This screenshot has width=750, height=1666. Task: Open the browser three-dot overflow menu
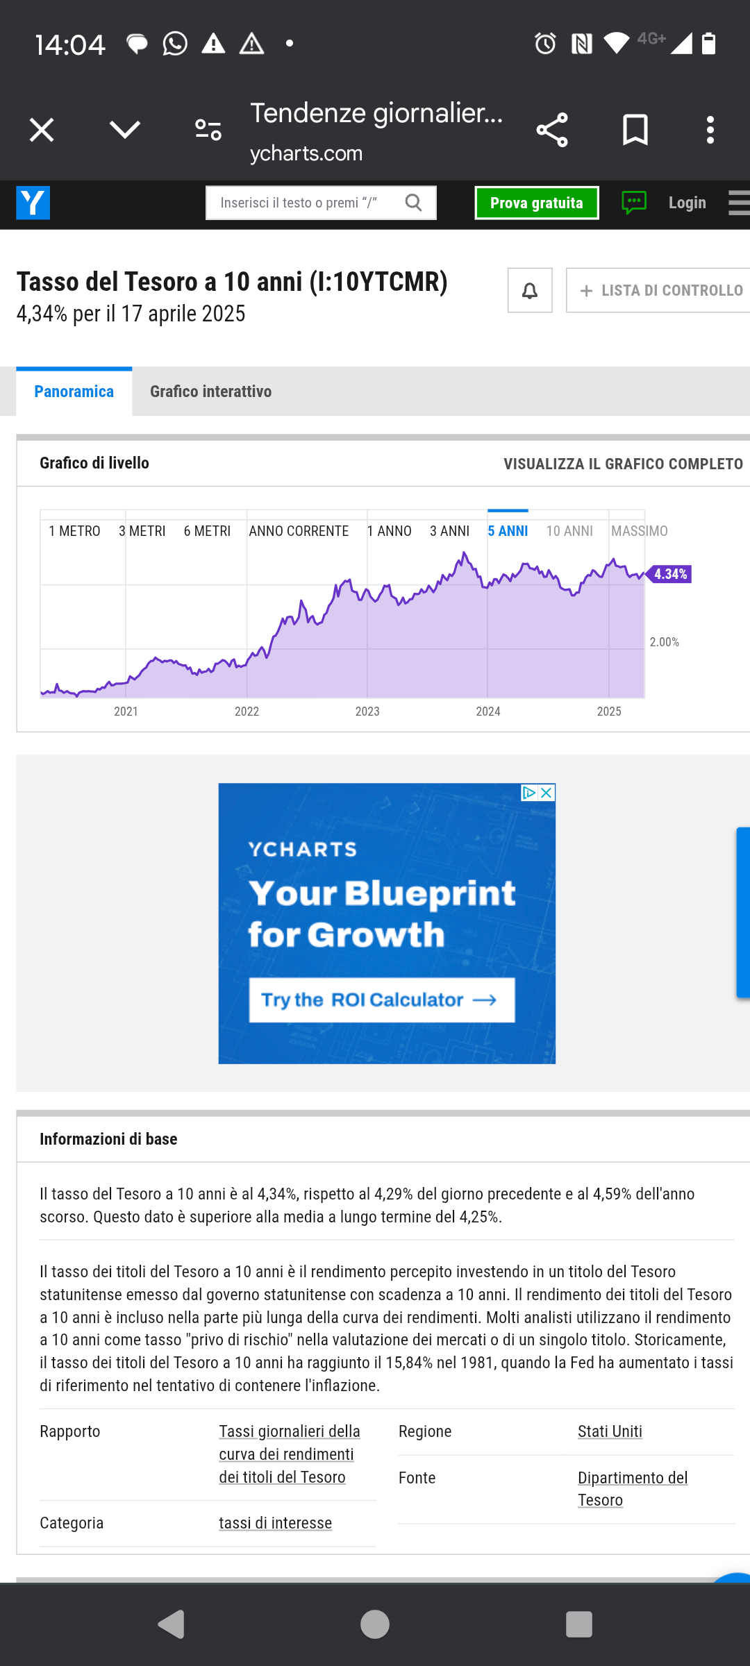710,130
